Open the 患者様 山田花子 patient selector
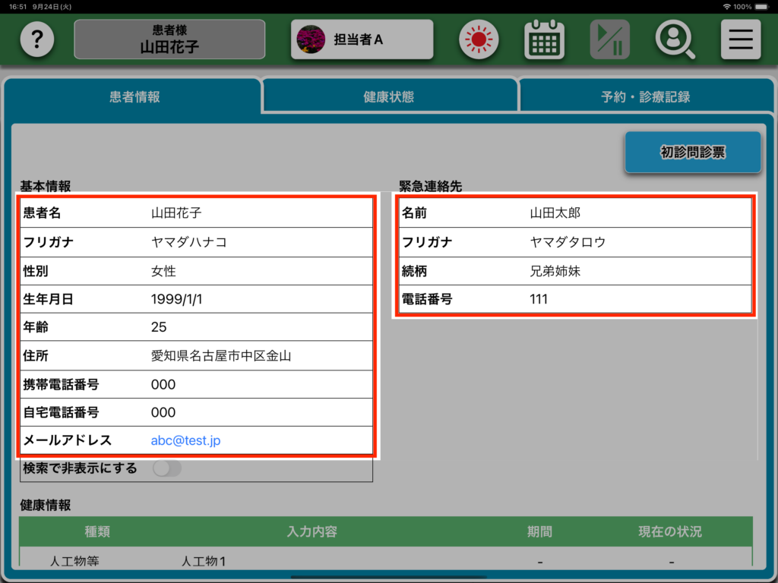The image size is (778, 583). click(x=169, y=39)
